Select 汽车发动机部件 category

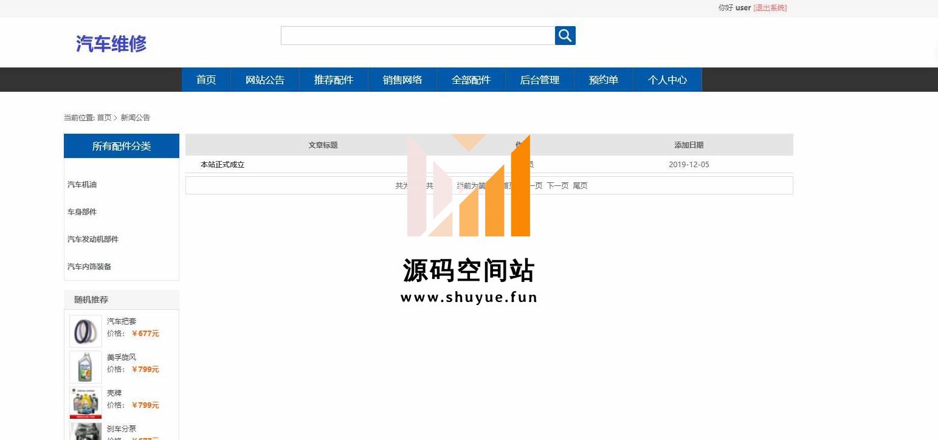point(93,239)
